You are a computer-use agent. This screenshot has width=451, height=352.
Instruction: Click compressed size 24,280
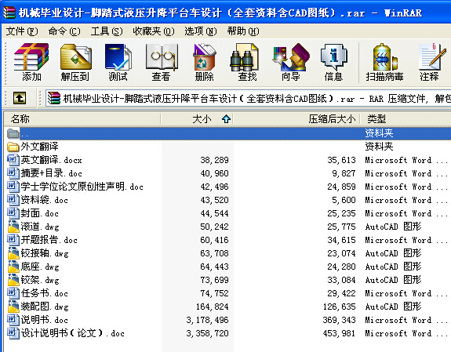[x=341, y=267]
